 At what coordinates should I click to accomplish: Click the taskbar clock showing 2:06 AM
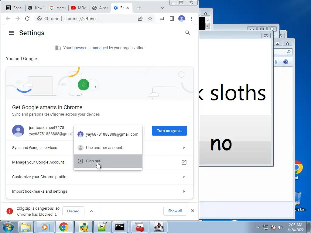pyautogui.click(x=296, y=227)
